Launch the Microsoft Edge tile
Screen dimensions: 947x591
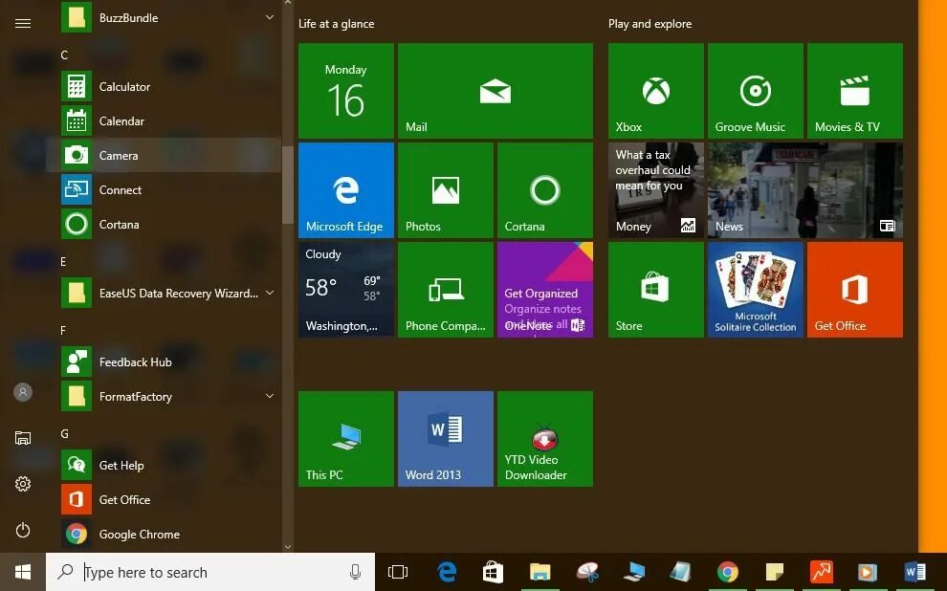pyautogui.click(x=346, y=190)
